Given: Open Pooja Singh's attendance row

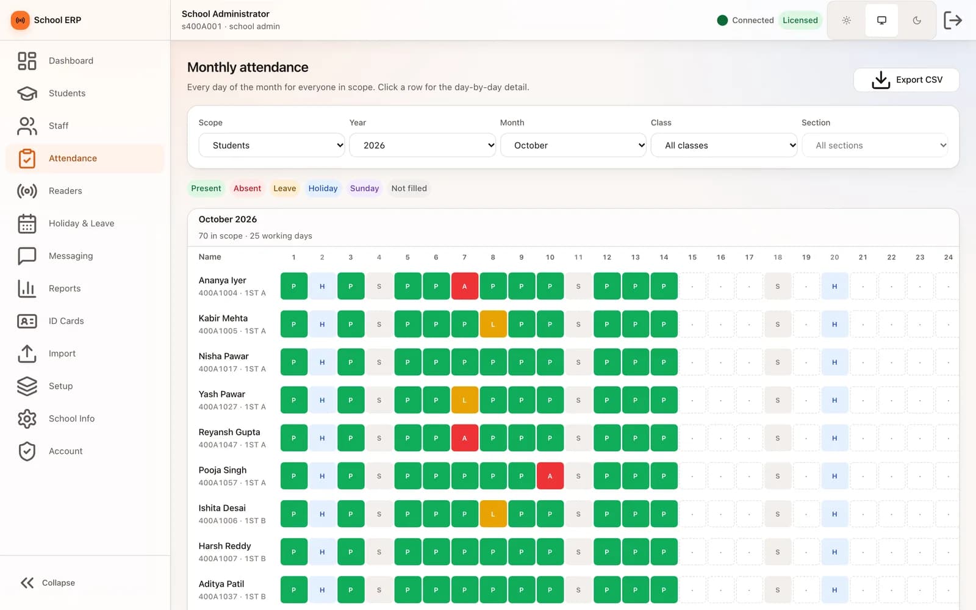Looking at the screenshot, I should [573, 476].
